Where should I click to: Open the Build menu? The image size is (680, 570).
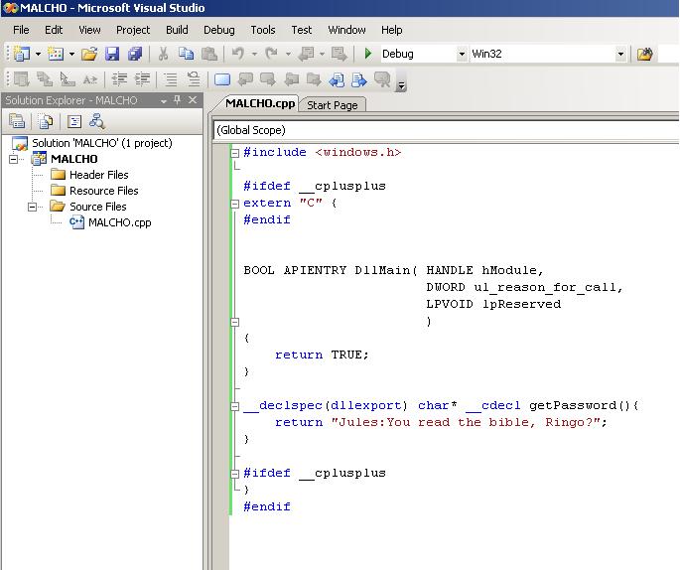(x=177, y=30)
